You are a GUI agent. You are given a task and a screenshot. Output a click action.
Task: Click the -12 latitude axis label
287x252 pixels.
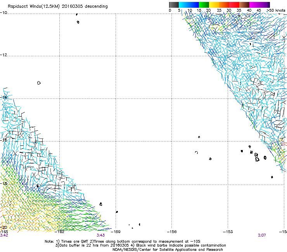(3, 55)
